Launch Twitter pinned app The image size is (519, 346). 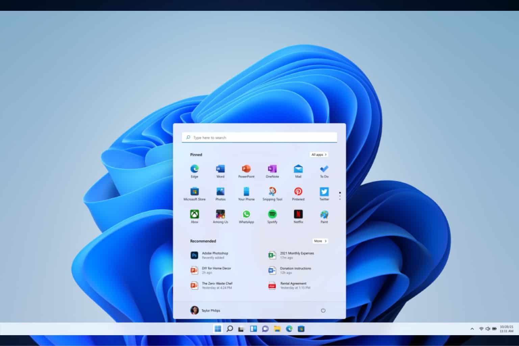tap(324, 194)
